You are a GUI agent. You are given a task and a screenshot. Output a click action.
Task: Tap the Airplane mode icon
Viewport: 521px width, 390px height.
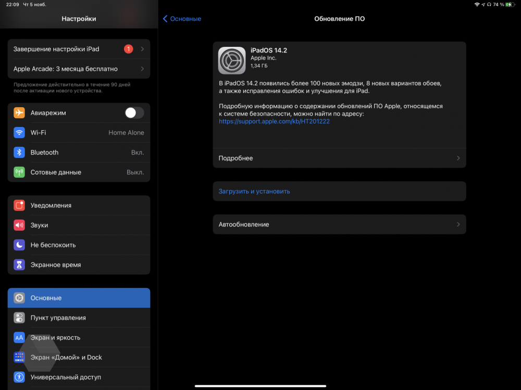pos(19,113)
